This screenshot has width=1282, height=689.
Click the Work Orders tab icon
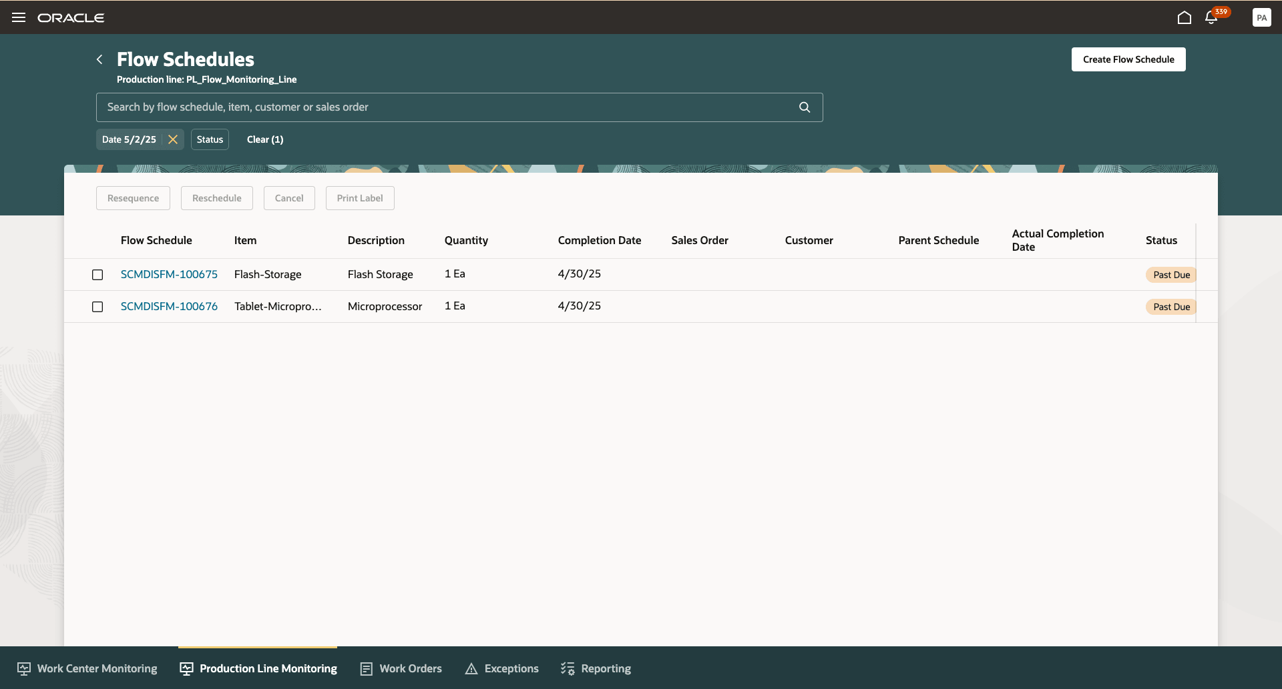point(367,669)
